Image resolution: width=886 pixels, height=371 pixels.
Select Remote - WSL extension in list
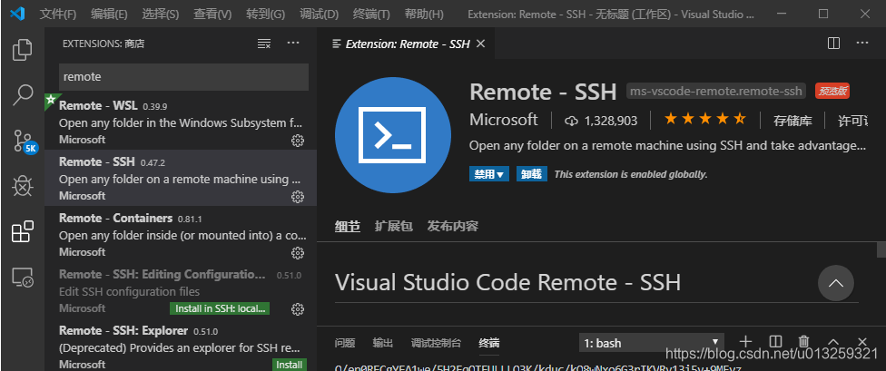[x=181, y=122]
